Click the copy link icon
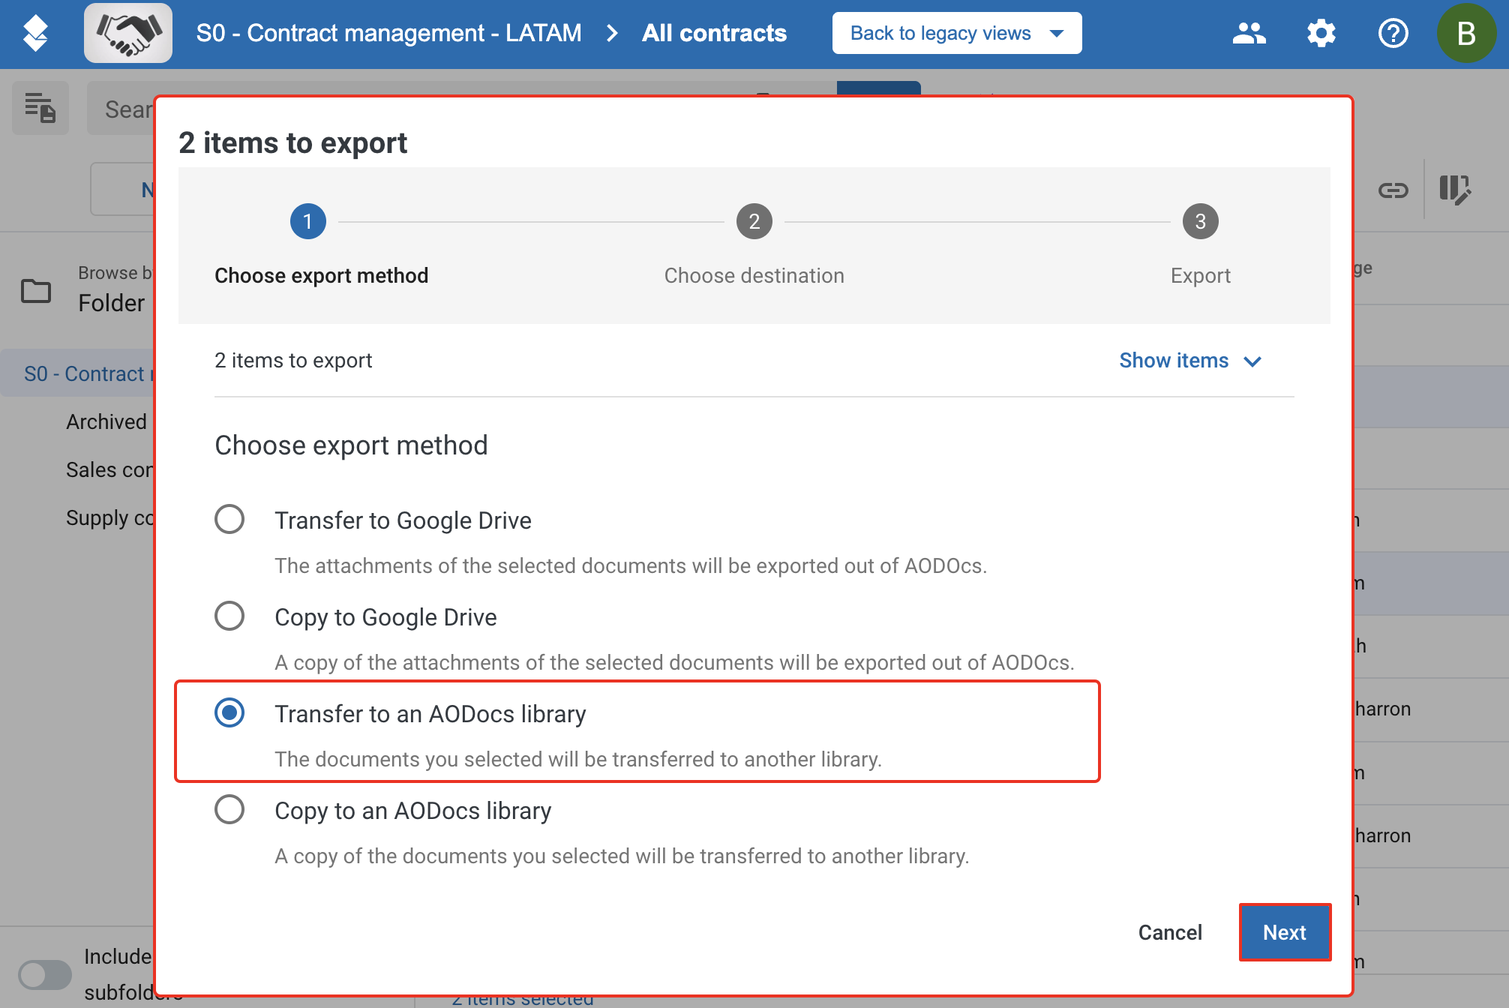Viewport: 1509px width, 1008px height. (x=1393, y=190)
